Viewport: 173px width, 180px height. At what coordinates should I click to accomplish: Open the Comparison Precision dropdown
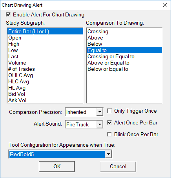[100, 112]
